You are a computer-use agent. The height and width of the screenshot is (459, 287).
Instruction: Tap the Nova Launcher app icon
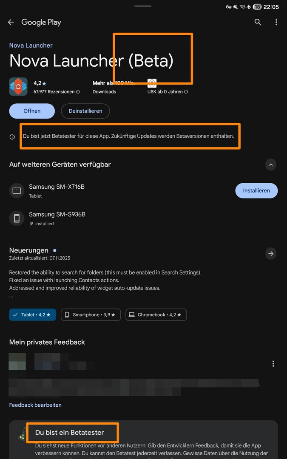[18, 87]
